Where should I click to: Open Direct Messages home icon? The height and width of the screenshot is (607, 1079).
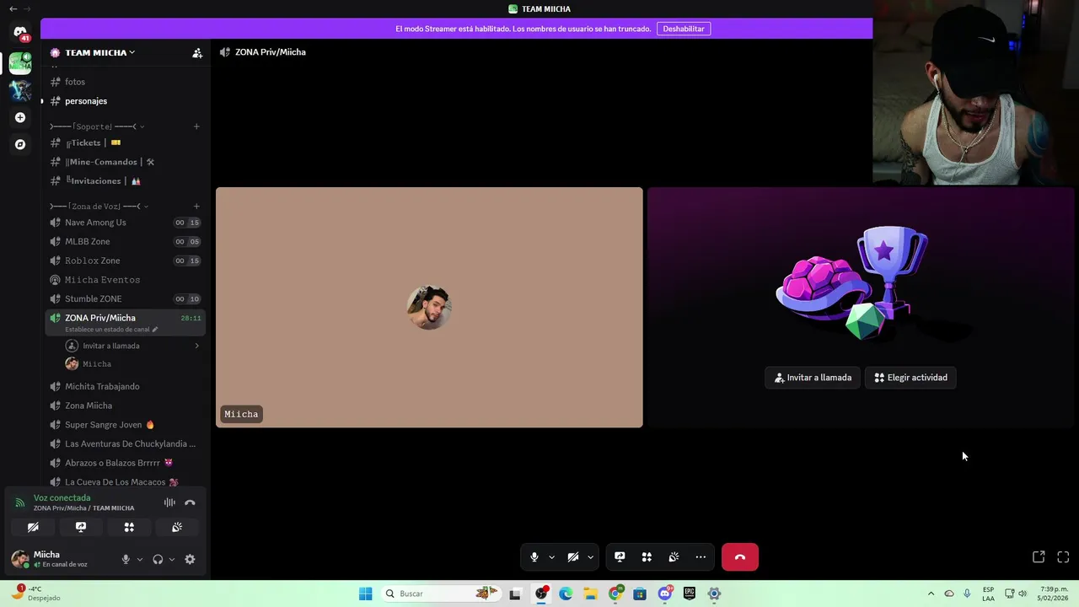pyautogui.click(x=20, y=33)
